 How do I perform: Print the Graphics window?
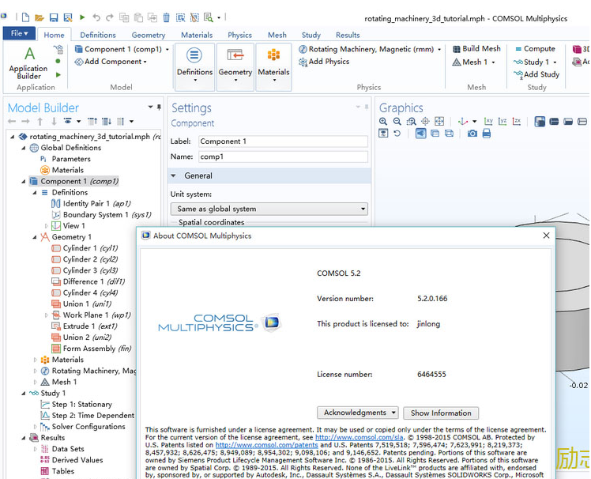pos(487,134)
